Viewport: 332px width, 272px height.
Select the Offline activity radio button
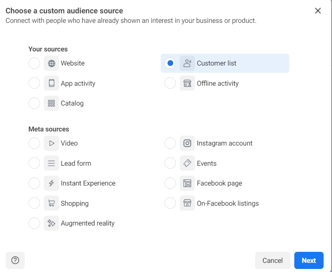click(170, 83)
